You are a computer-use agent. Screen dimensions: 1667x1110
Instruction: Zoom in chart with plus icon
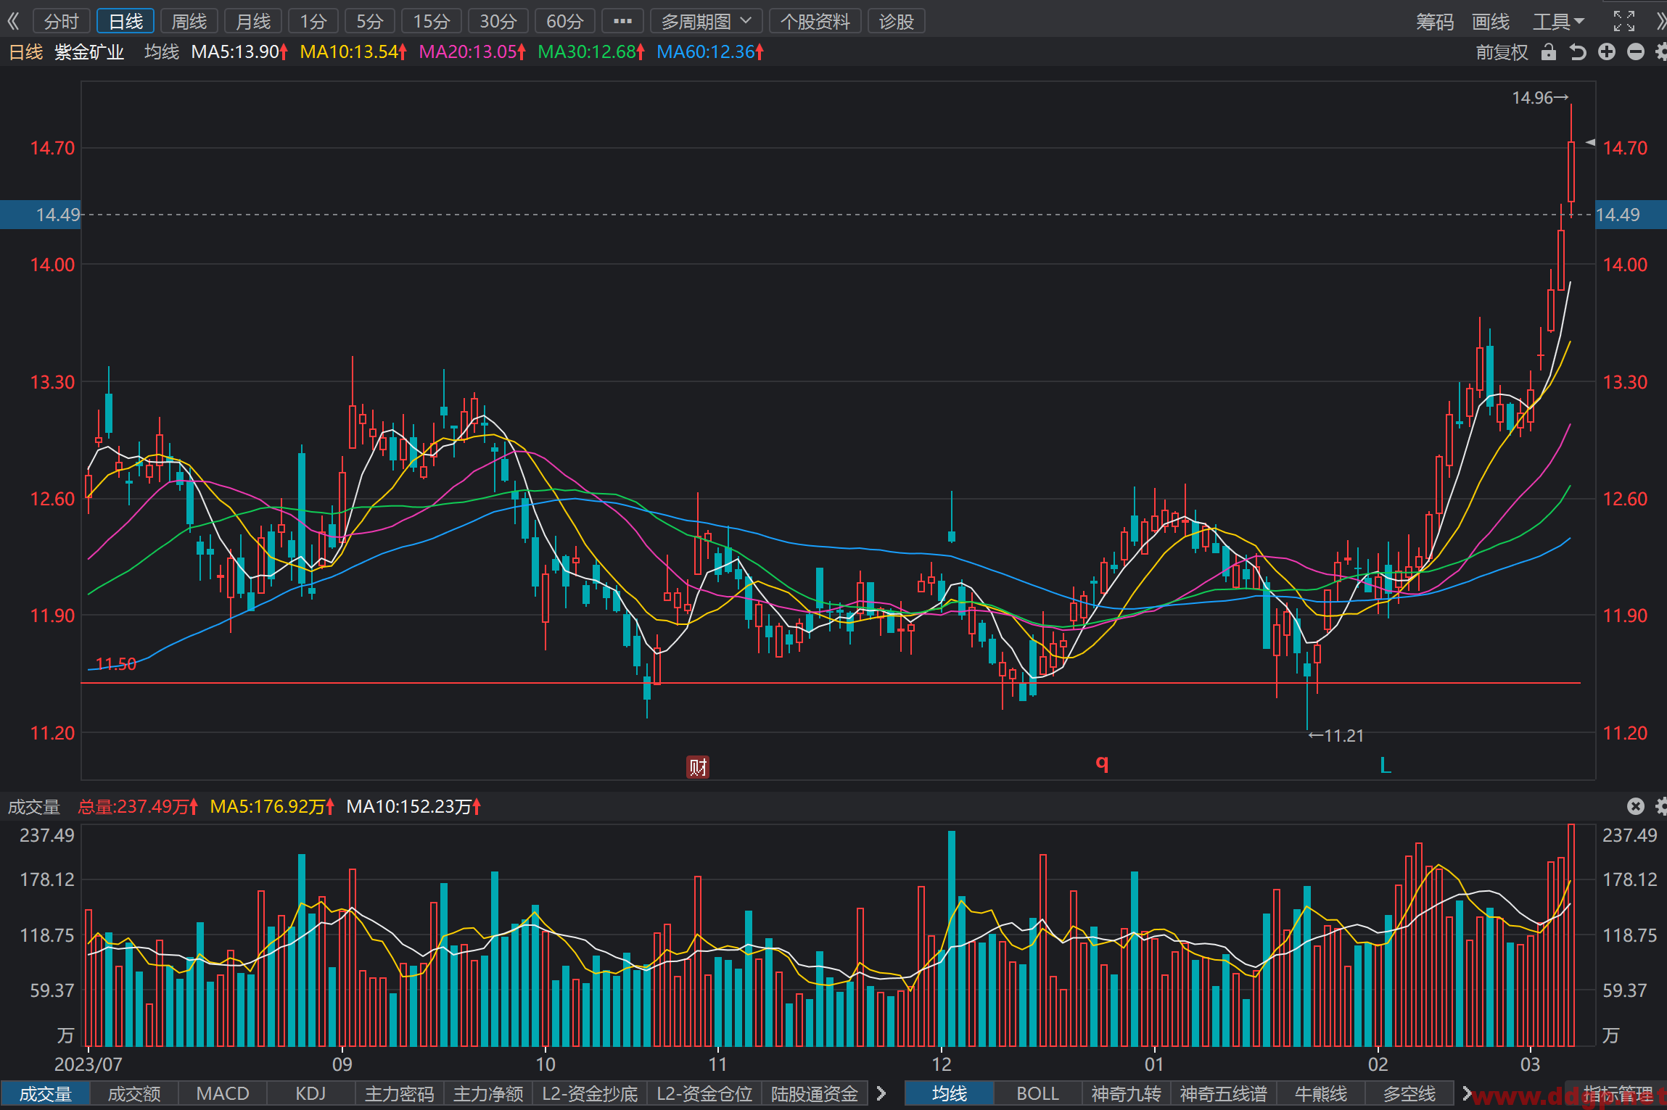point(1607,52)
